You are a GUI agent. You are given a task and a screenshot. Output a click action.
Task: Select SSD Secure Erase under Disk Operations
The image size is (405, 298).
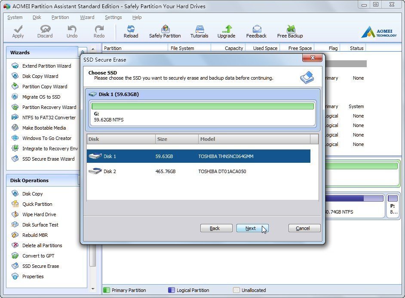click(x=40, y=267)
